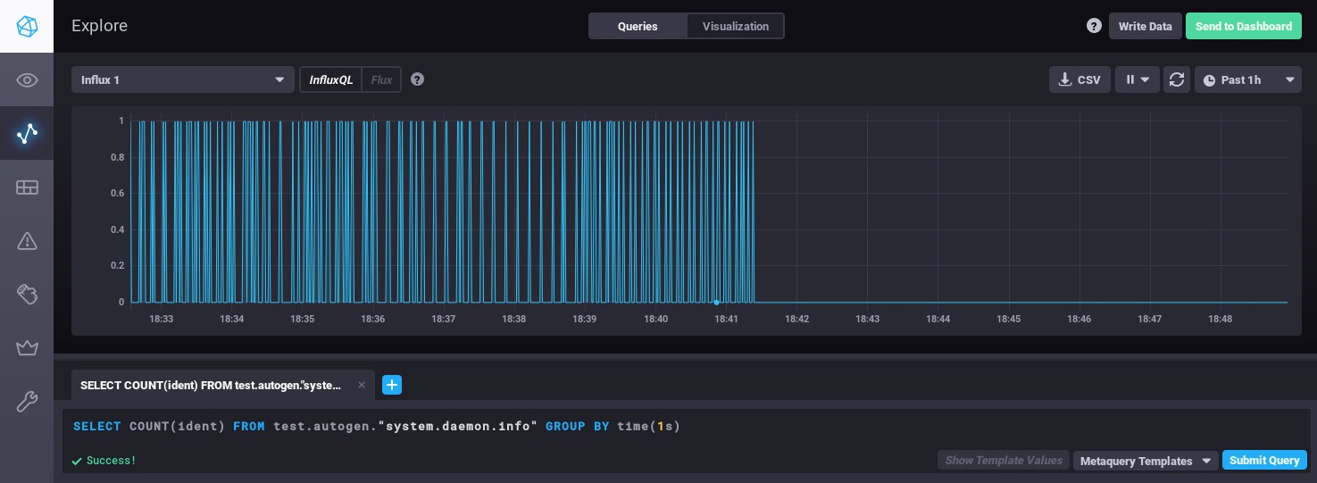Click Show Template Values button
Image resolution: width=1317 pixels, height=483 pixels.
pyautogui.click(x=1004, y=461)
